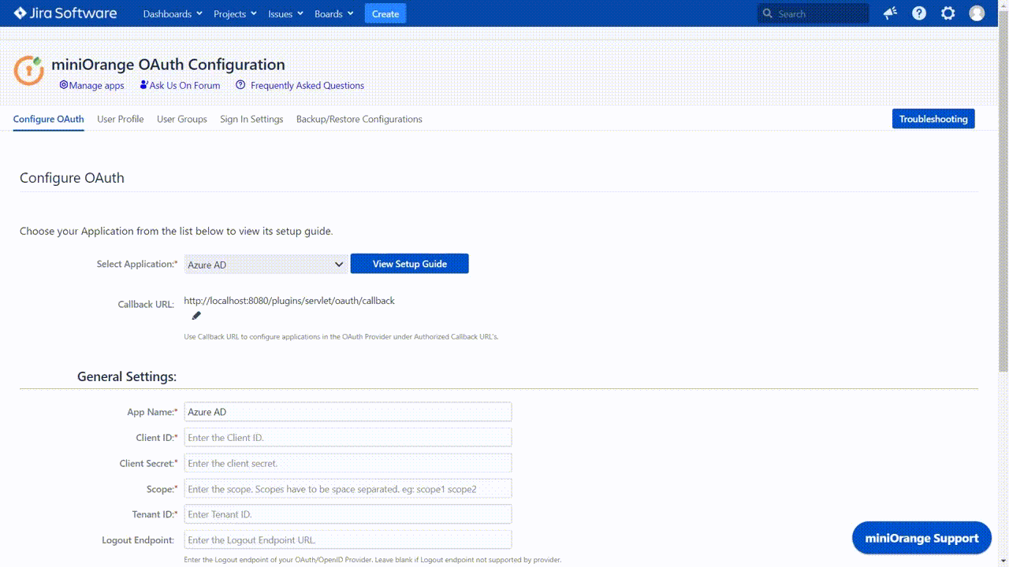Click the Configure OAuth heading

point(72,178)
